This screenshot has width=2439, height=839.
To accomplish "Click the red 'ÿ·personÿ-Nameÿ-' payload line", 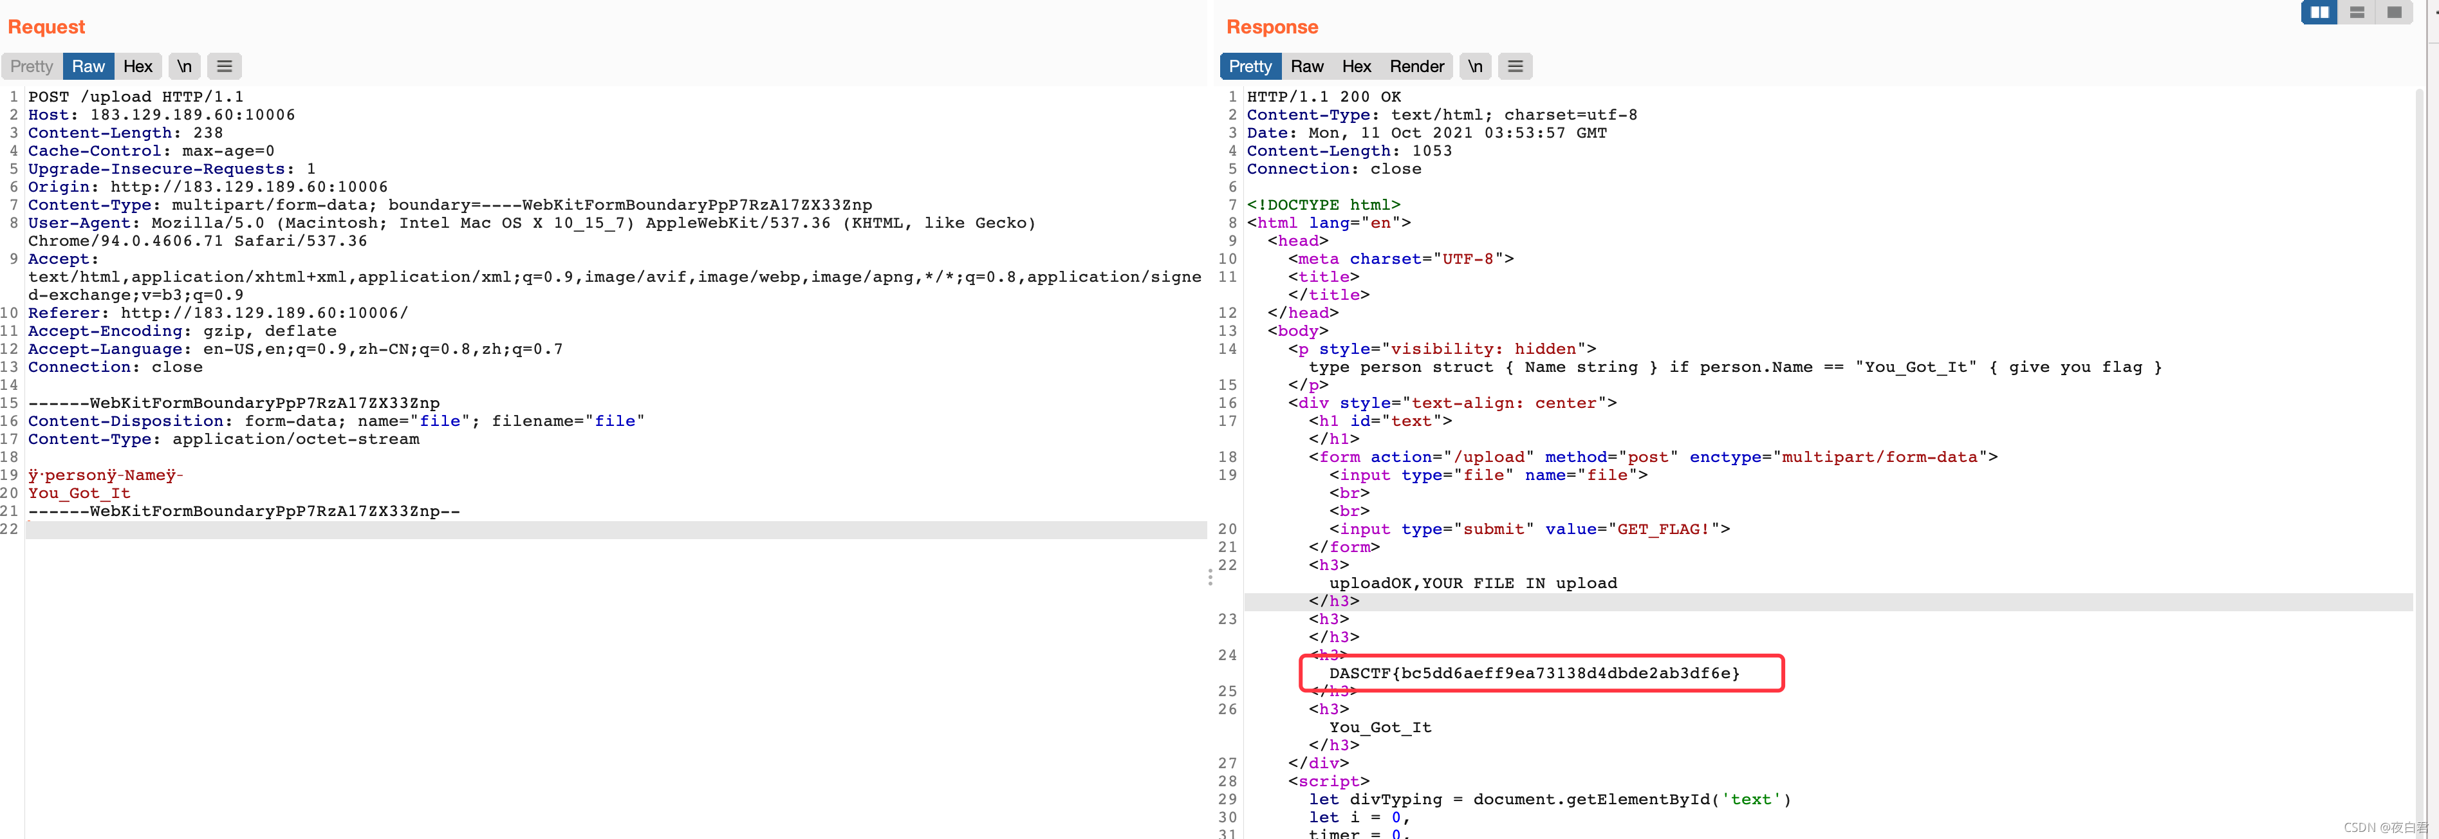I will click(x=105, y=474).
